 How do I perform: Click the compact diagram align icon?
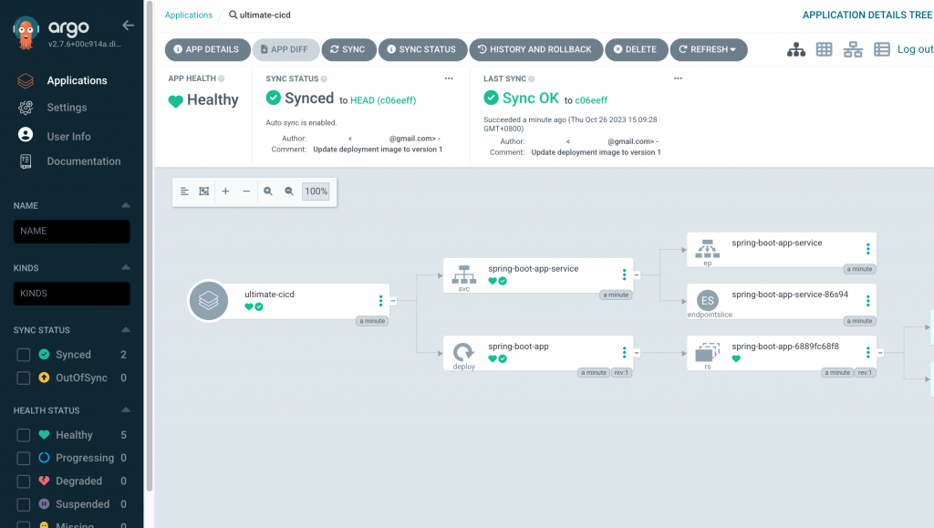point(184,192)
